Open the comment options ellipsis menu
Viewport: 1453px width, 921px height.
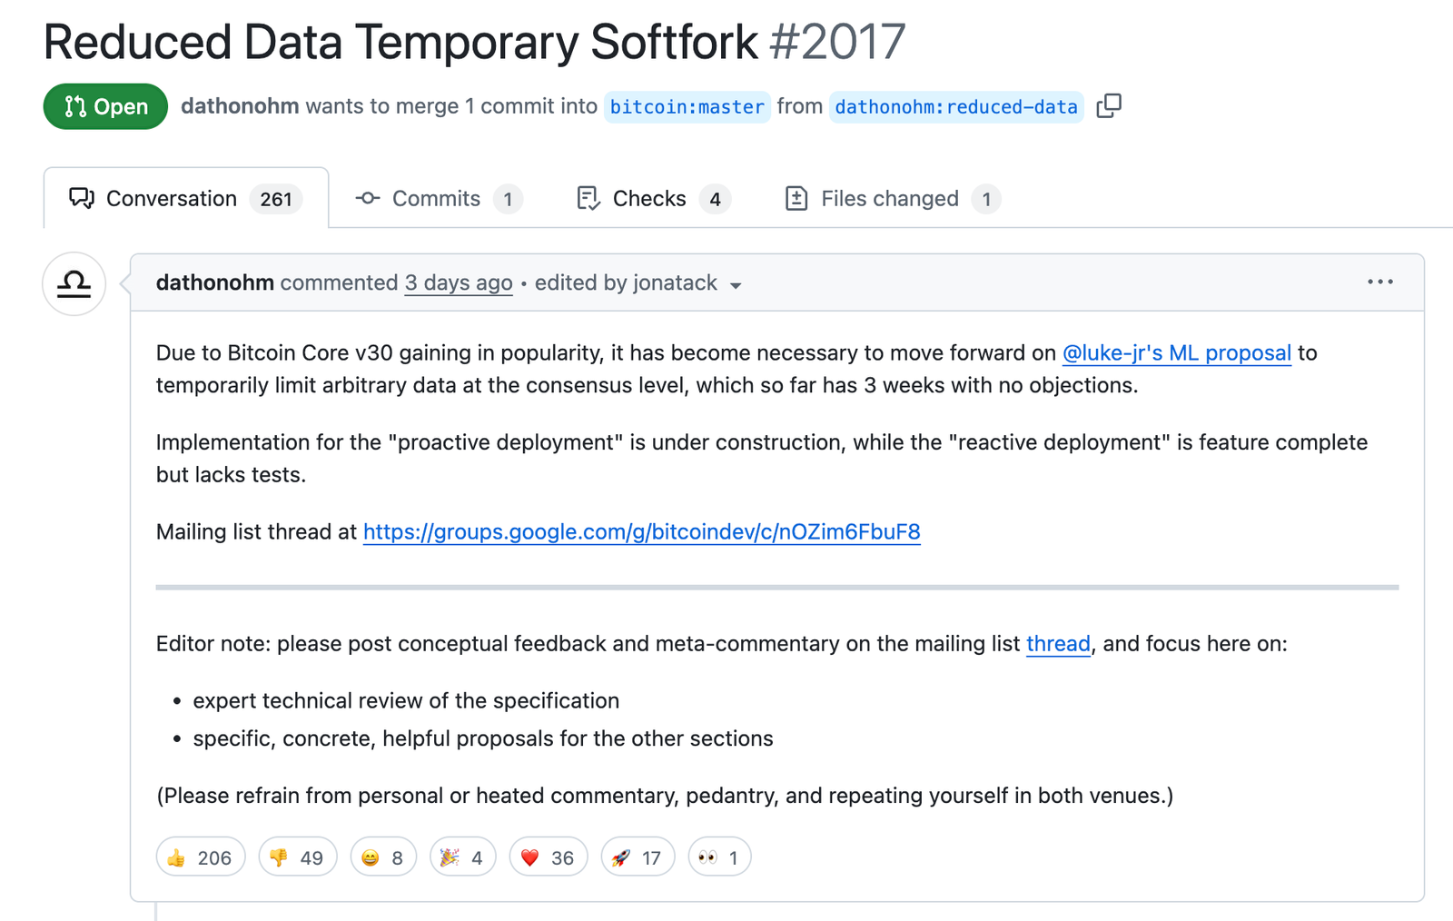1379,282
